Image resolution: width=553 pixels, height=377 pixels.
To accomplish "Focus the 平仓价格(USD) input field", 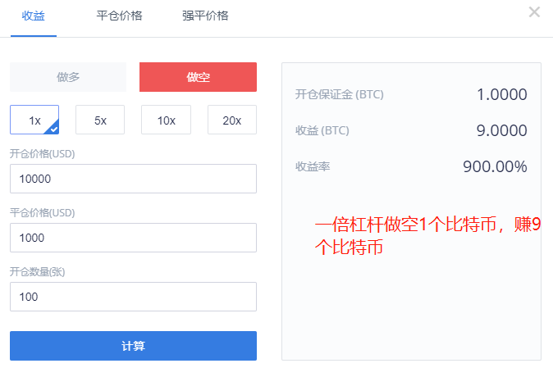I will (x=133, y=238).
